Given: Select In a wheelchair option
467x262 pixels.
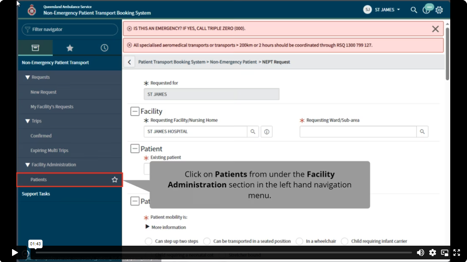Looking at the screenshot, I should 299,241.
